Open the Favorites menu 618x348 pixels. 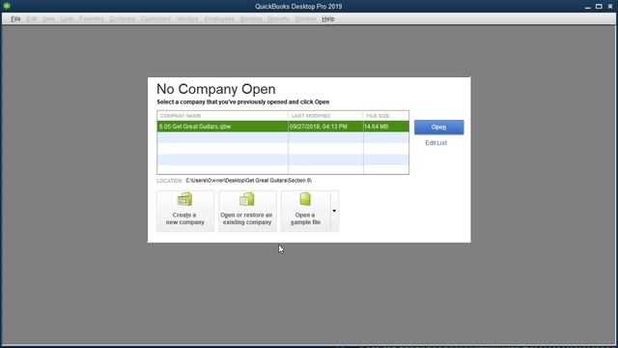click(92, 18)
